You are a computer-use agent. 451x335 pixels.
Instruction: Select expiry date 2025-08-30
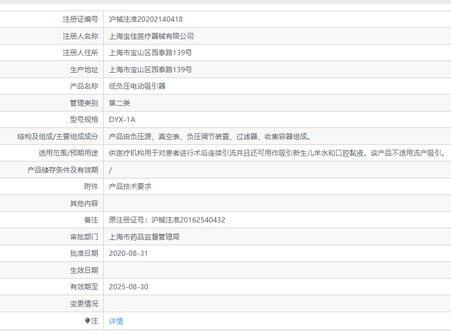coord(129,287)
